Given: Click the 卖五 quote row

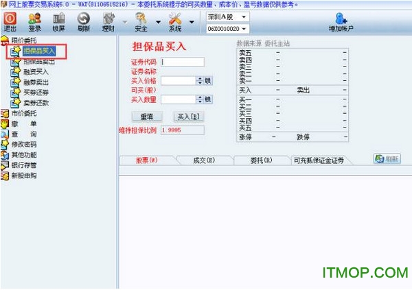Looking at the screenshot, I should 293,53.
